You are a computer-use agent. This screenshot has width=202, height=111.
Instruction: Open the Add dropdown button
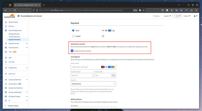click(x=177, y=16)
